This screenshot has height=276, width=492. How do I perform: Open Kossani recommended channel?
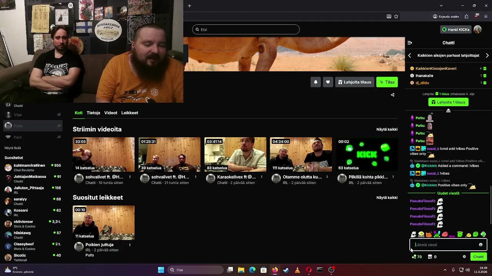coord(33,212)
